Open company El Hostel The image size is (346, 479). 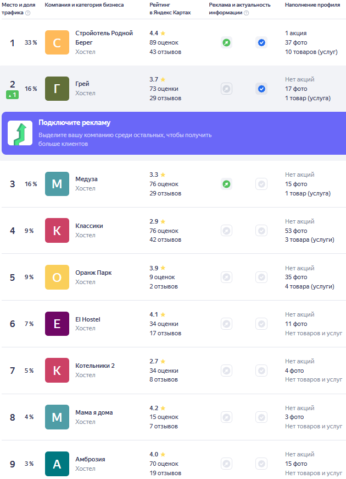tap(88, 319)
